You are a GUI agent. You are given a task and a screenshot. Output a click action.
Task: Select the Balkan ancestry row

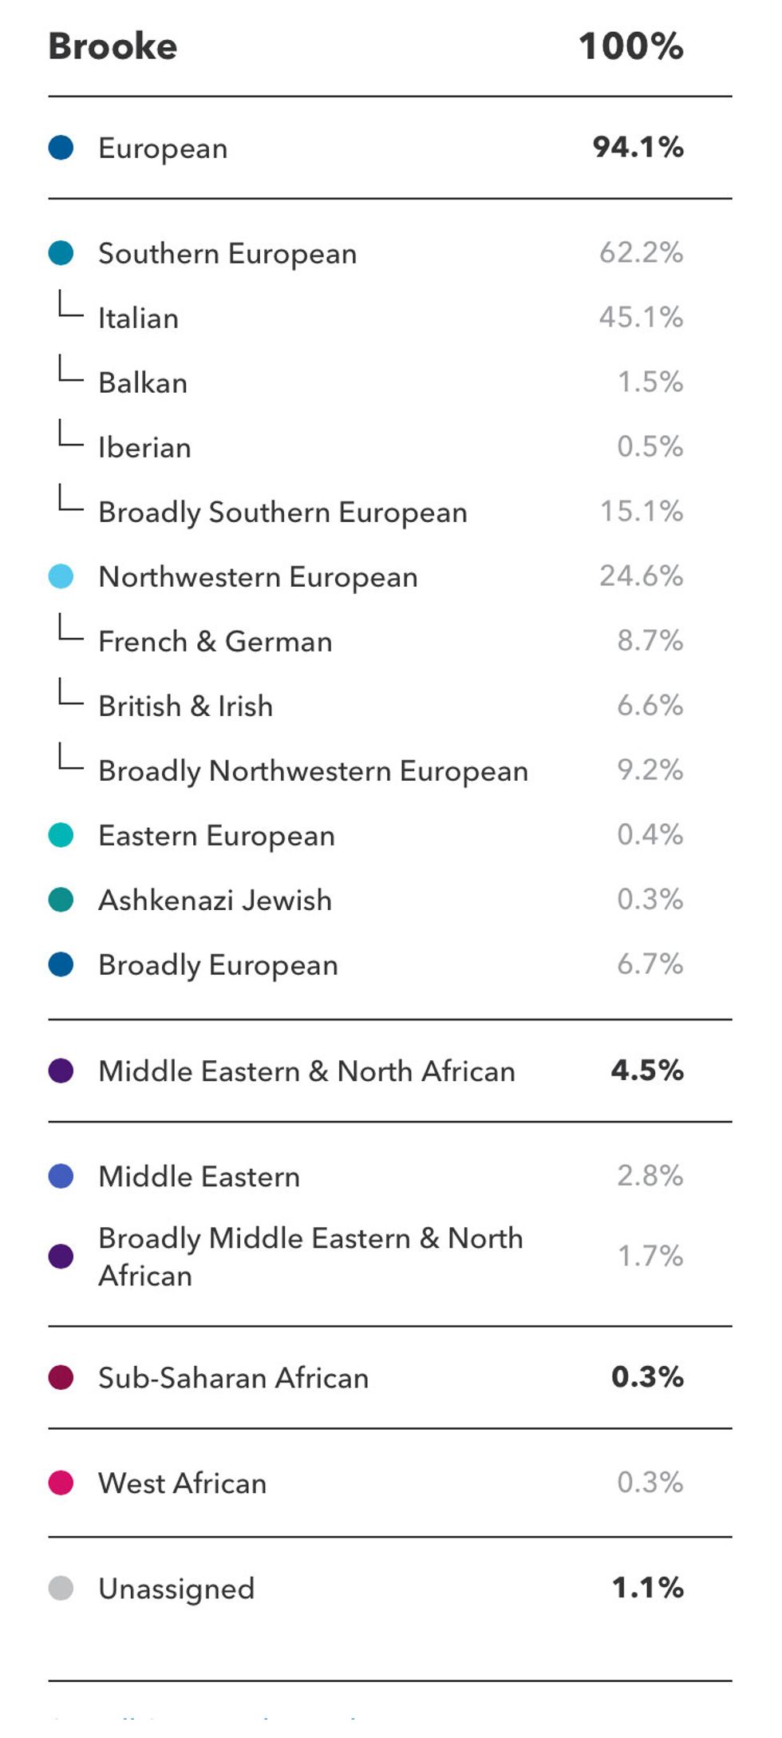[389, 382]
